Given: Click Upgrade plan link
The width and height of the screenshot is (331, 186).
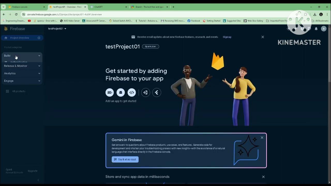Looking at the screenshot, I should [33, 171].
